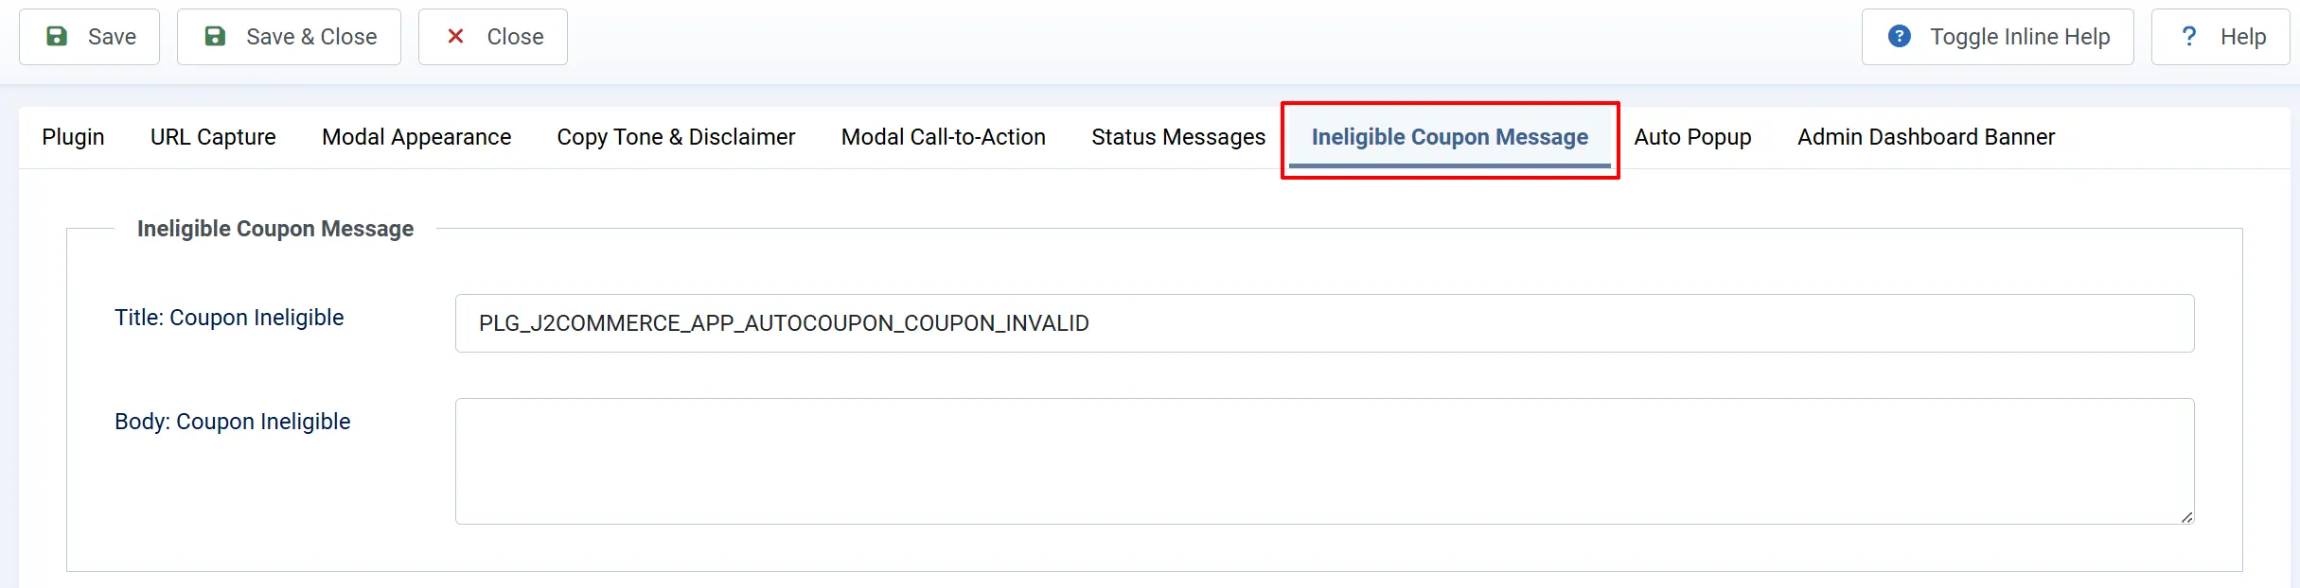Screen dimensions: 2300x588
Task: Click the question mark icon beside Help
Action: point(2188,36)
